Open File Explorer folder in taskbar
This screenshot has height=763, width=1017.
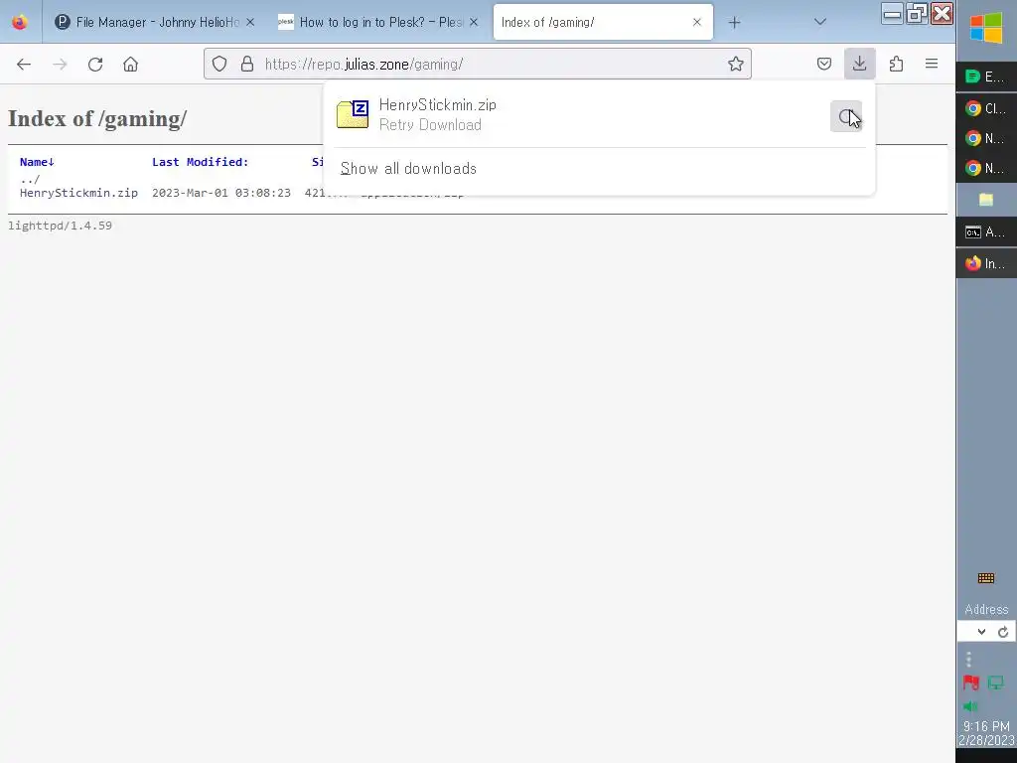(986, 200)
